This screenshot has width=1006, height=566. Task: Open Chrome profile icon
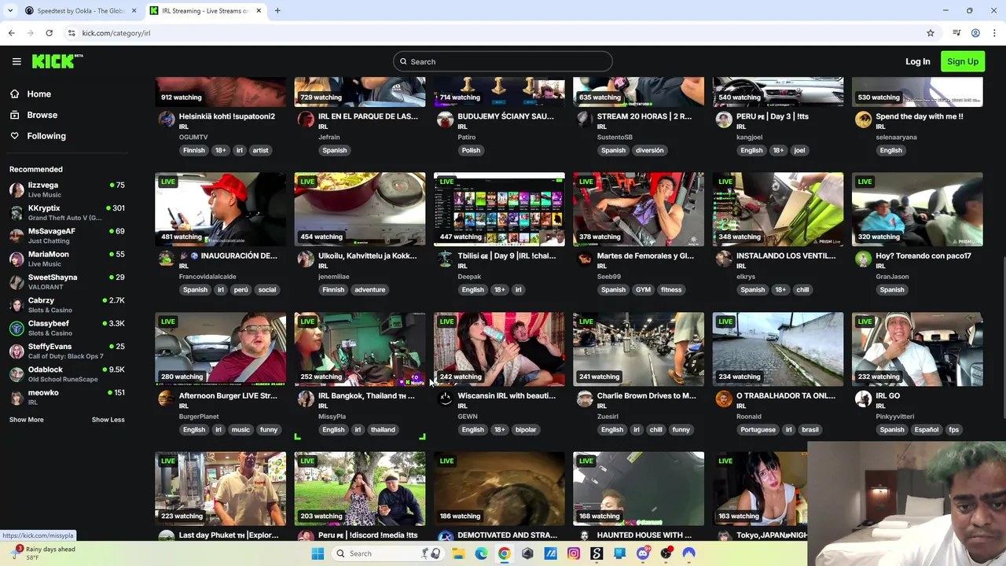point(975,33)
